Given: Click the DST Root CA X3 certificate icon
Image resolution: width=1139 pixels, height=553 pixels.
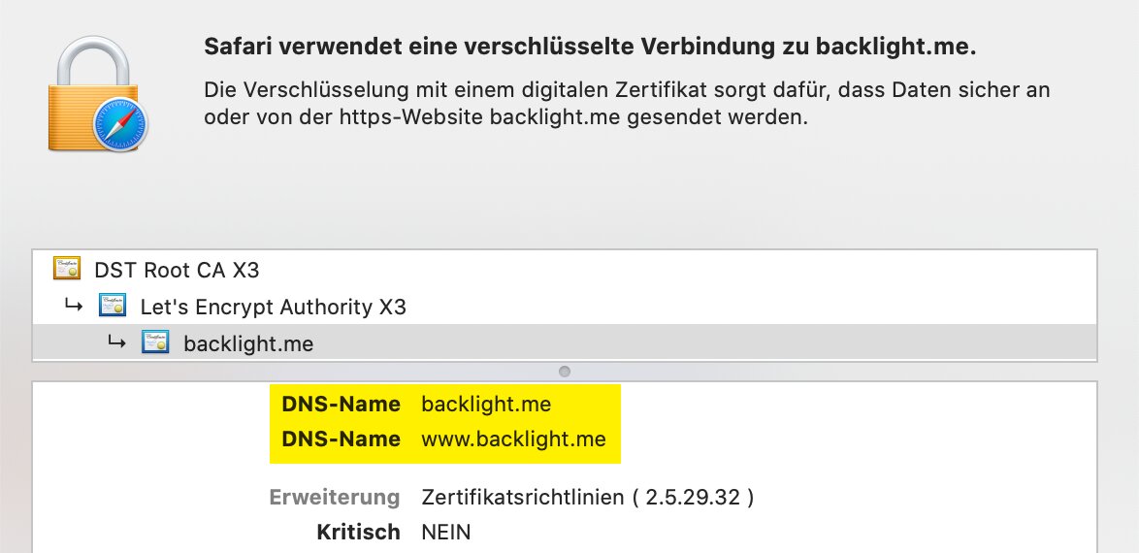Looking at the screenshot, I should [67, 269].
